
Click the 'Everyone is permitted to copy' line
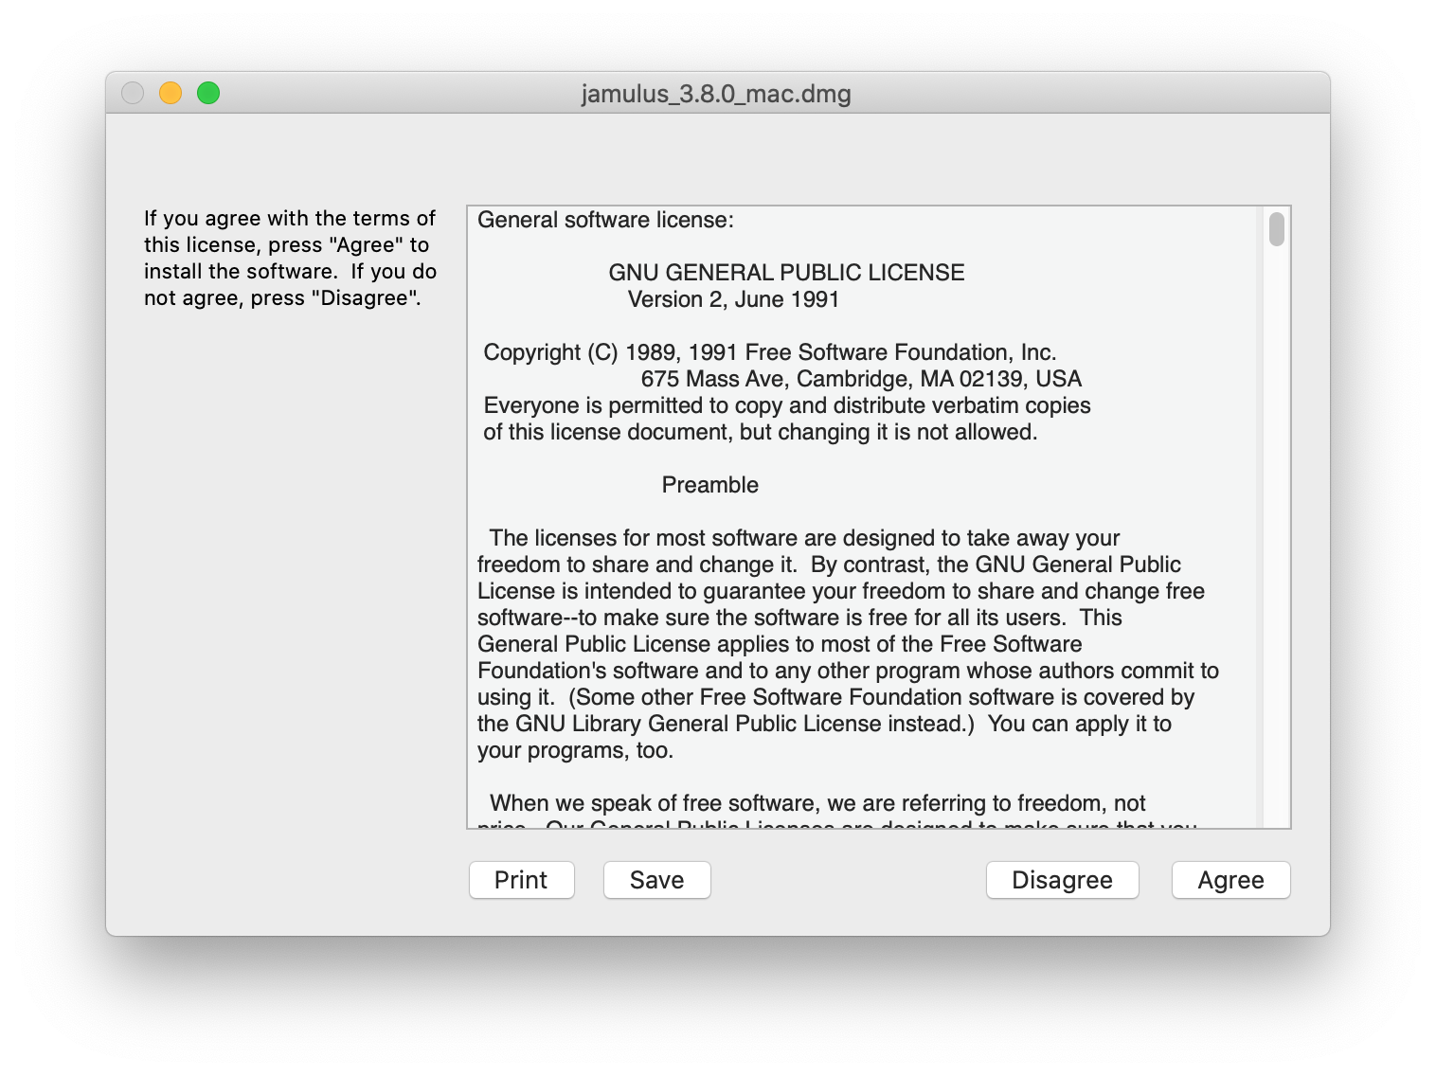[786, 405]
